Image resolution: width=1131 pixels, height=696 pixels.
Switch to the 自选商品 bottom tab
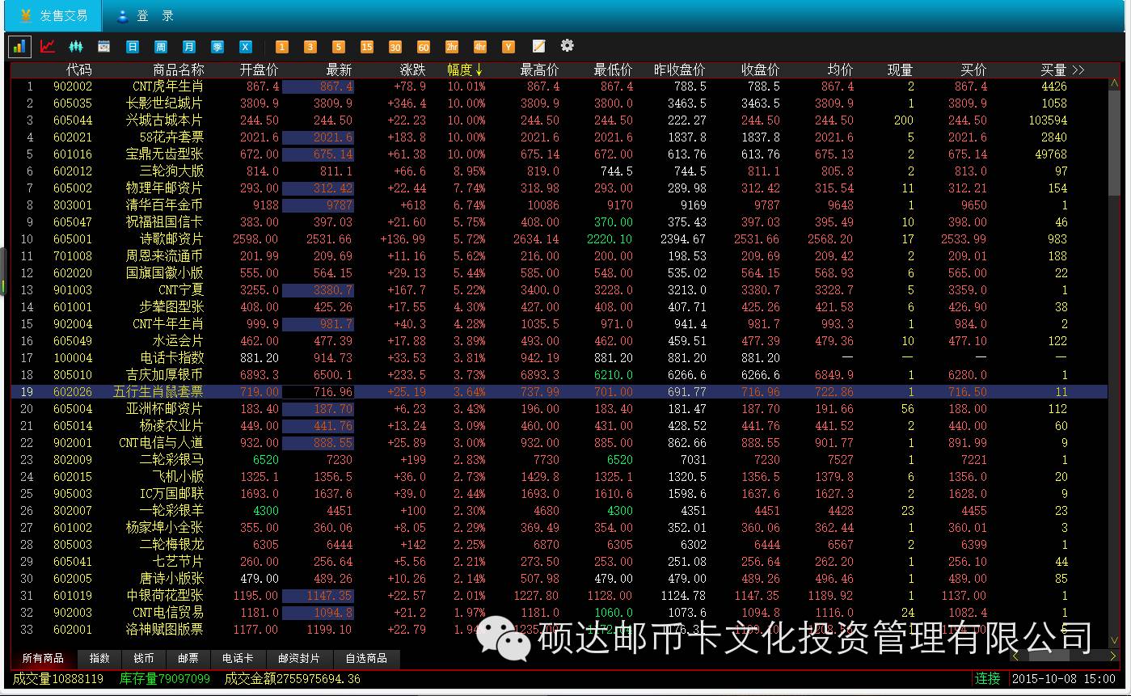coord(366,658)
